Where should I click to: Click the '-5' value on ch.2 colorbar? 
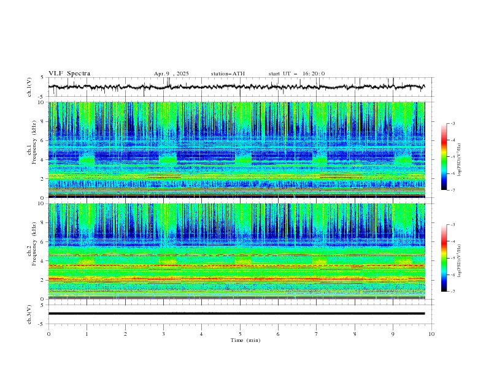click(x=452, y=258)
